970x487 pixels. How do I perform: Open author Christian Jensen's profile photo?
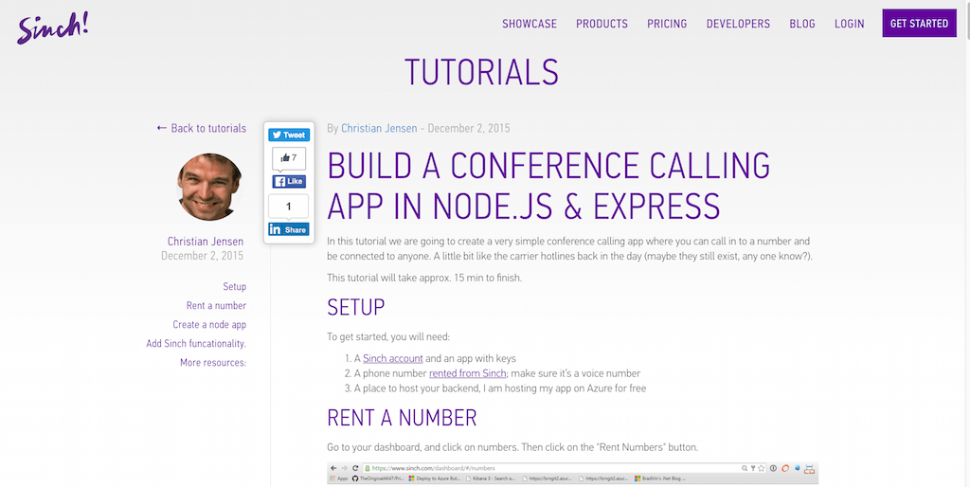(x=209, y=187)
